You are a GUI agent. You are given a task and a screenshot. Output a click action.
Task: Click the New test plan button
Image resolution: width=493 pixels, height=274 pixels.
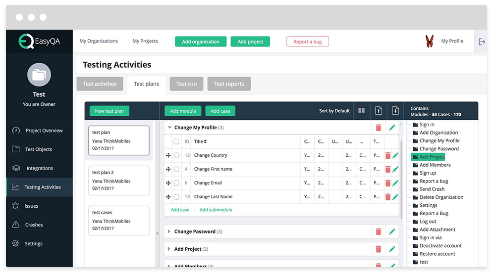click(110, 111)
